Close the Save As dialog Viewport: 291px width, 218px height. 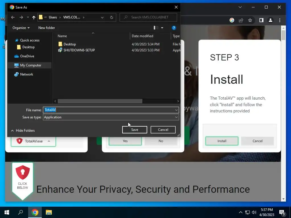(176, 7)
